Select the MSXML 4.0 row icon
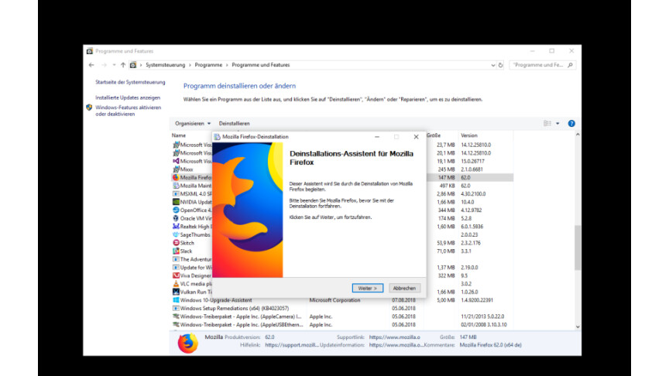Screen dimensions: 669x376 click(x=176, y=193)
